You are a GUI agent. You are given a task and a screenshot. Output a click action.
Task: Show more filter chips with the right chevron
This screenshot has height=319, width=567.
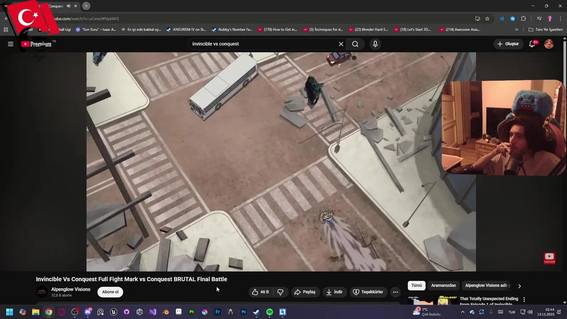pyautogui.click(x=519, y=286)
